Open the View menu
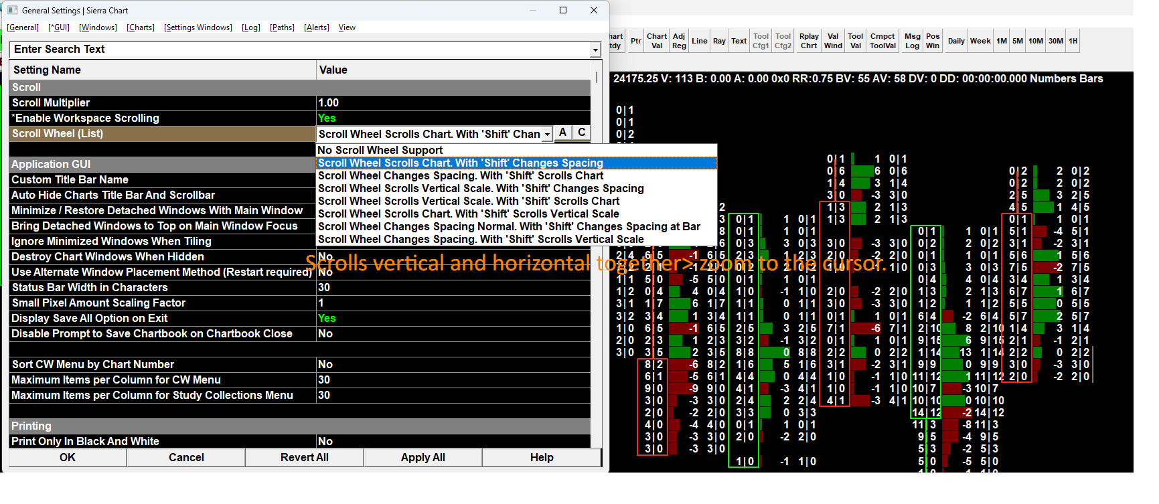Screen dimensions: 1159x504 (x=347, y=27)
